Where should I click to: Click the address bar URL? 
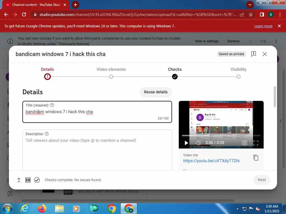click(x=137, y=14)
